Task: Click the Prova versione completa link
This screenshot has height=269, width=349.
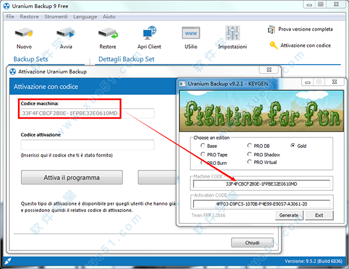Action: [305, 29]
